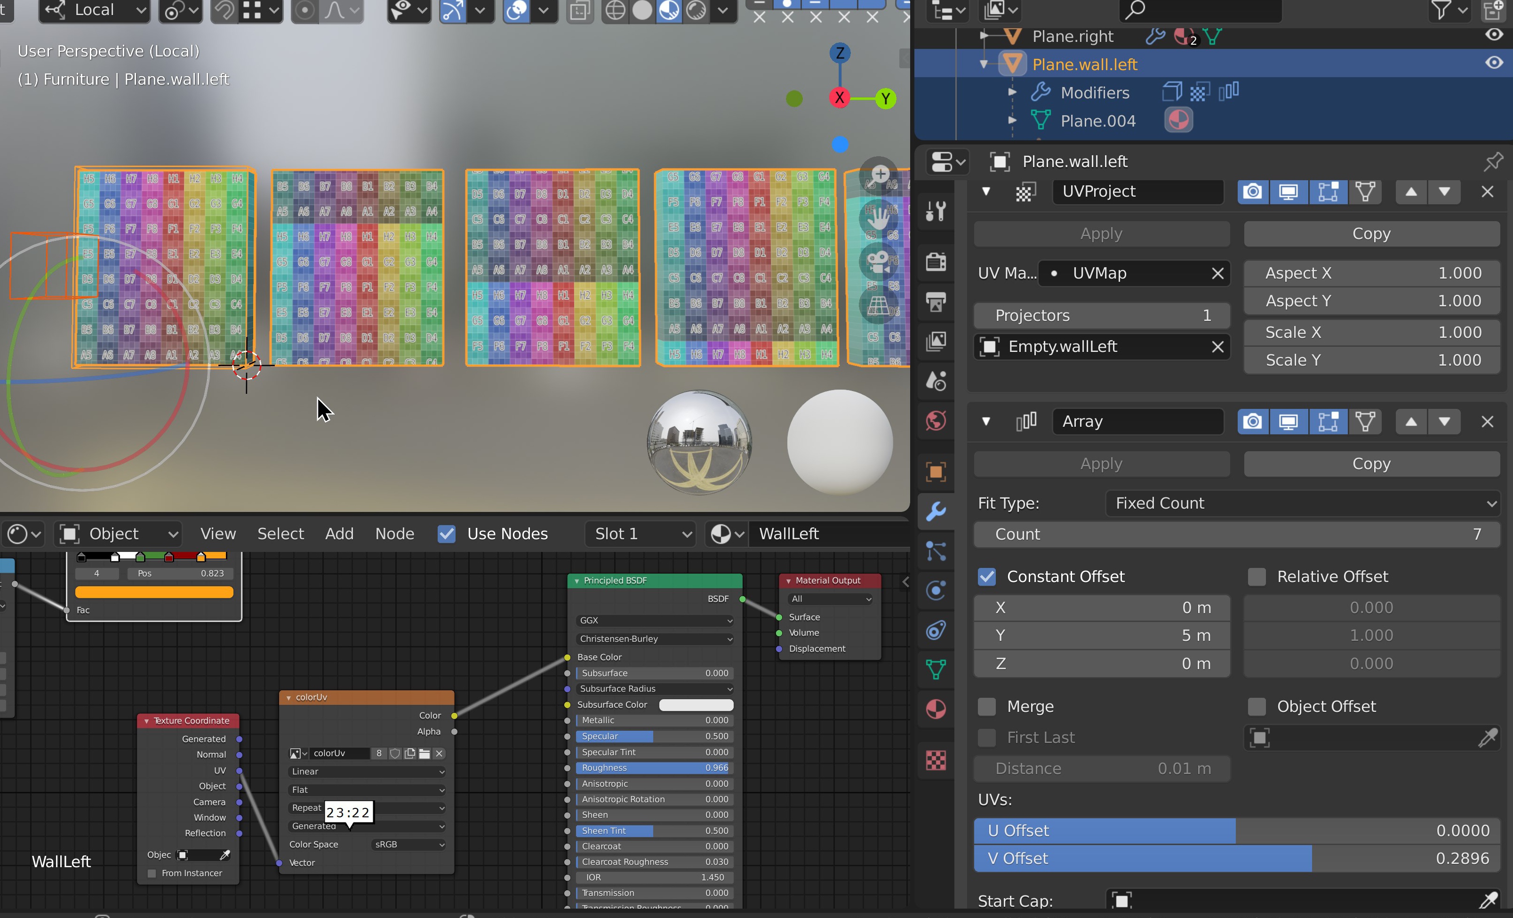The width and height of the screenshot is (1513, 918).
Task: Pin the properties editor context
Action: tap(1493, 161)
